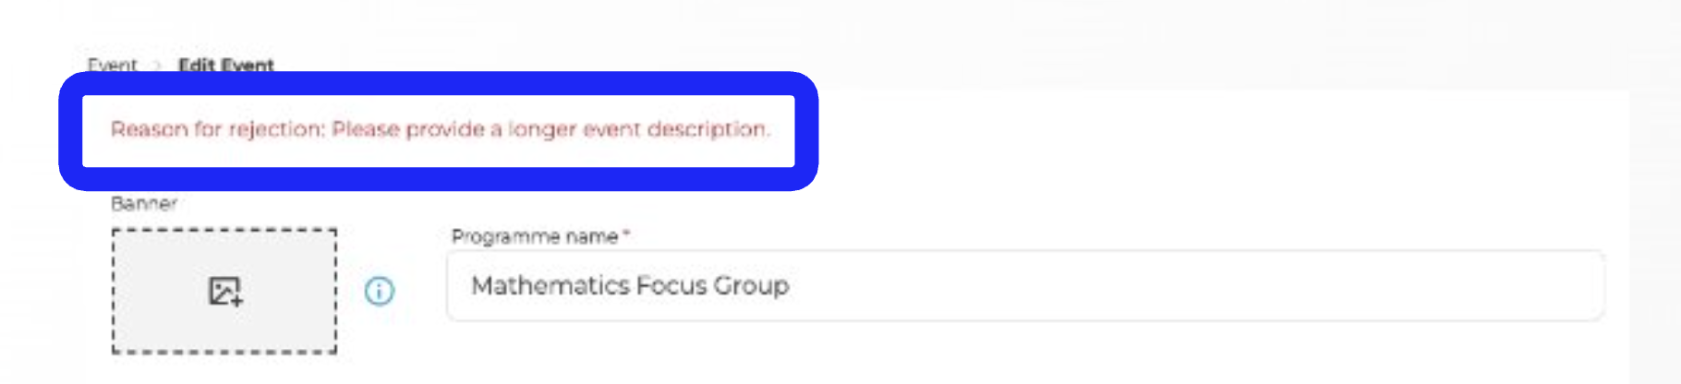Click the top dashed edge of banner dropzone
The width and height of the screenshot is (1681, 384).
coord(224,230)
